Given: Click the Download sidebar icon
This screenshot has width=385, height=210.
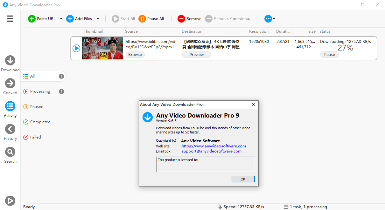Looking at the screenshot, I should (x=10, y=61).
